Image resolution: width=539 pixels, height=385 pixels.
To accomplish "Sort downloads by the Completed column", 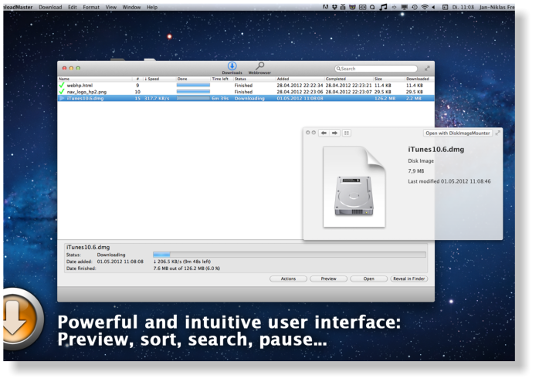I will [x=349, y=79].
